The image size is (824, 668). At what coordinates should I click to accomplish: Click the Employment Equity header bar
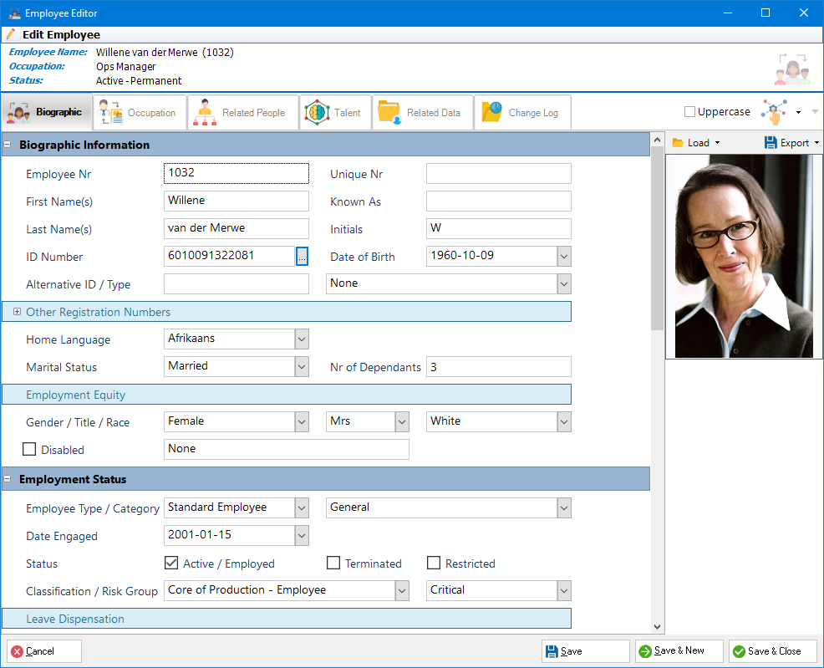287,395
